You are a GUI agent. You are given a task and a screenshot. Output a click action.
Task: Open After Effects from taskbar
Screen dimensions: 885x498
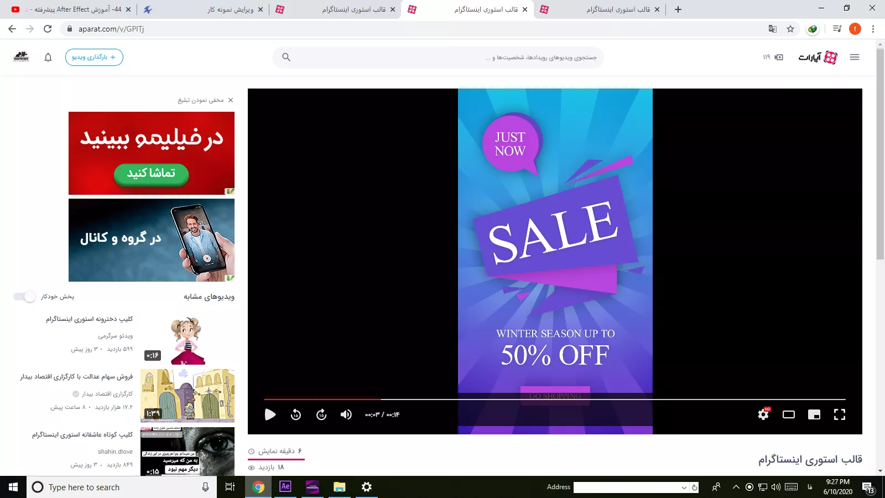coord(285,487)
